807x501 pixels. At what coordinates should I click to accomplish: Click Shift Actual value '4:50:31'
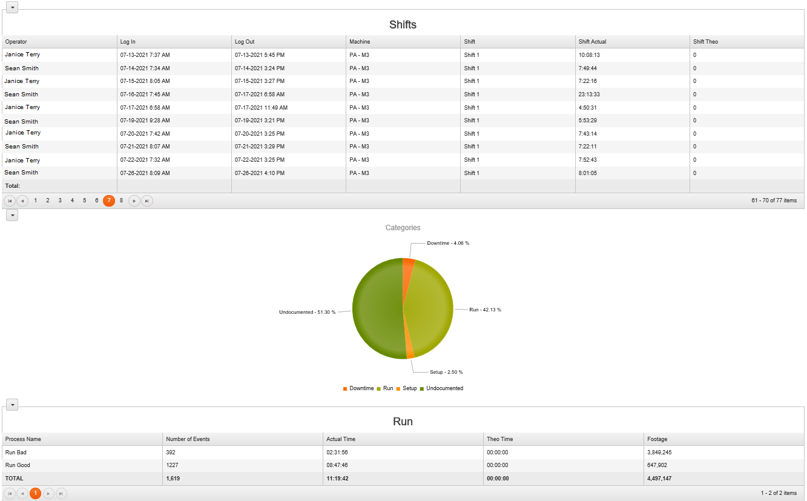click(589, 108)
